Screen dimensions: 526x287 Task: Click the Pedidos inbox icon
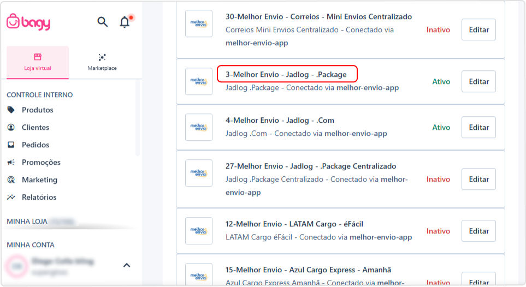(x=11, y=145)
